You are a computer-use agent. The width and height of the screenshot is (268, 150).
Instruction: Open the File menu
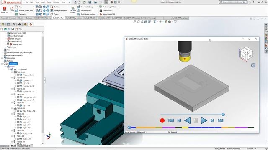coord(27,2)
